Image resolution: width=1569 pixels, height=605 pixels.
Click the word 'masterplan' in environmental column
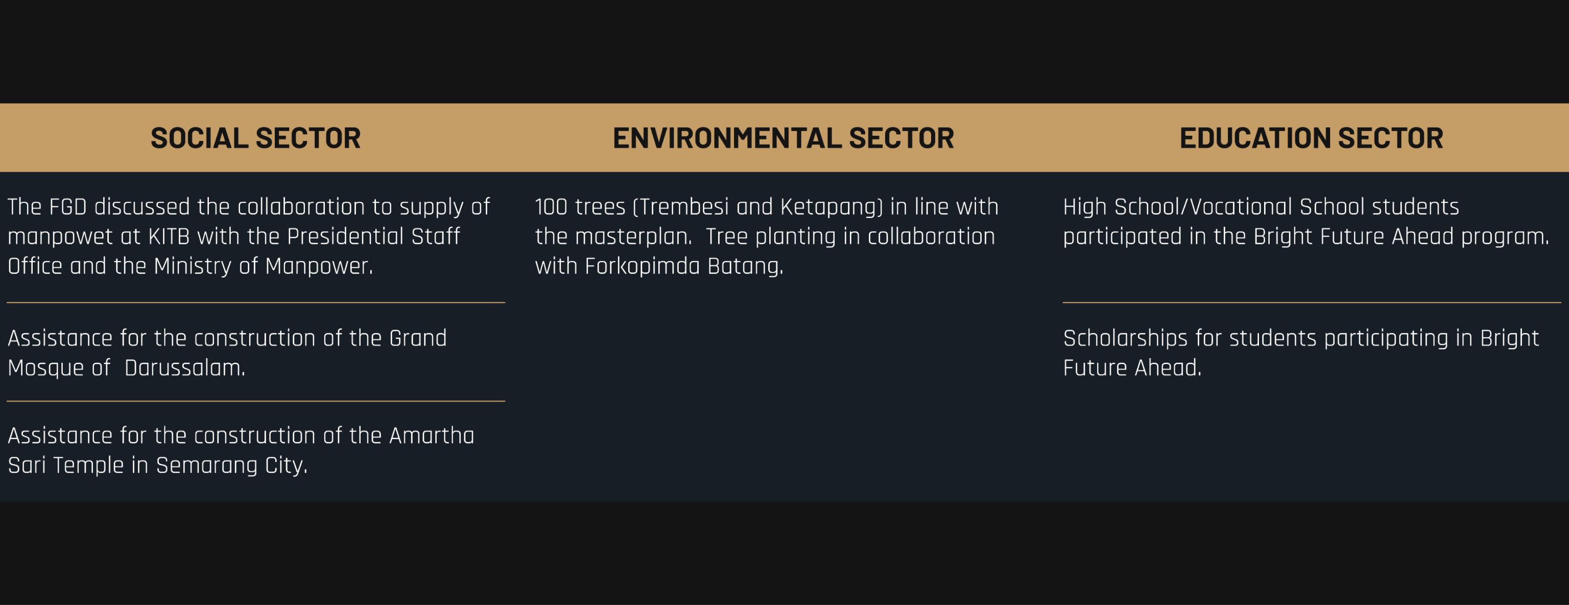(x=633, y=237)
